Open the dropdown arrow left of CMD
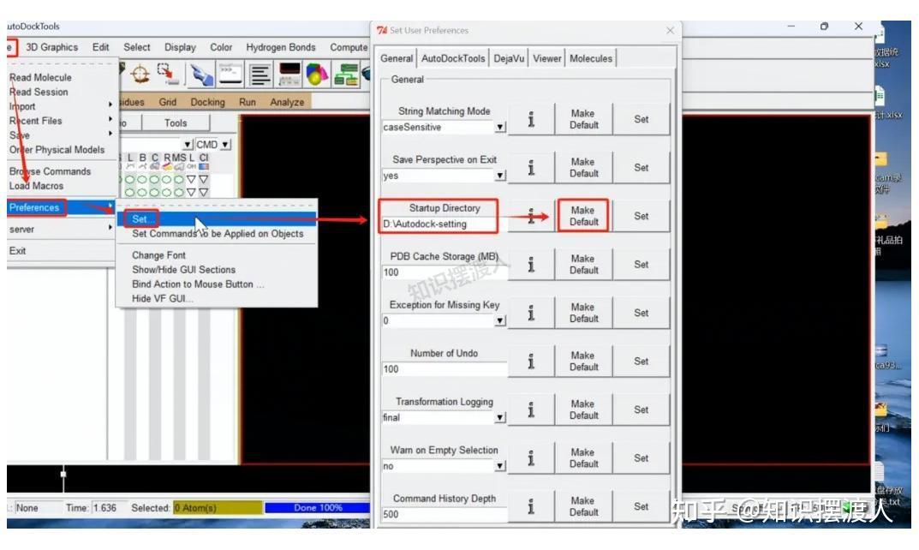919x550 pixels. click(x=188, y=144)
